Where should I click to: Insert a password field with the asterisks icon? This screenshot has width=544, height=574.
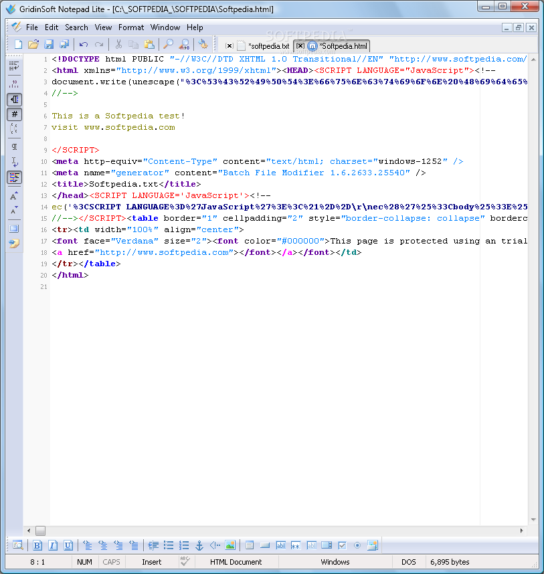click(296, 545)
